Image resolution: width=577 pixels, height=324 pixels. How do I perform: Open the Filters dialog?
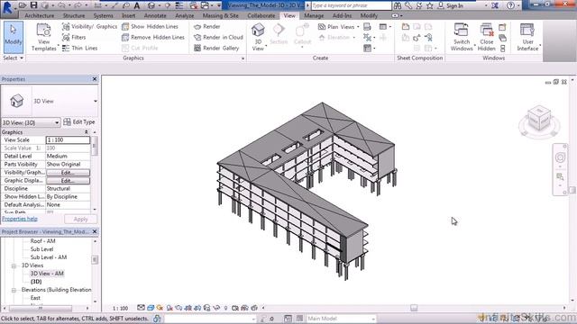pos(74,37)
